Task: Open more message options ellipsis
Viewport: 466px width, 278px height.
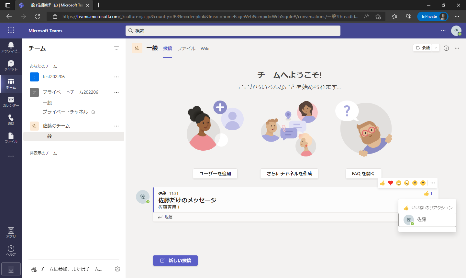Action: (433, 183)
